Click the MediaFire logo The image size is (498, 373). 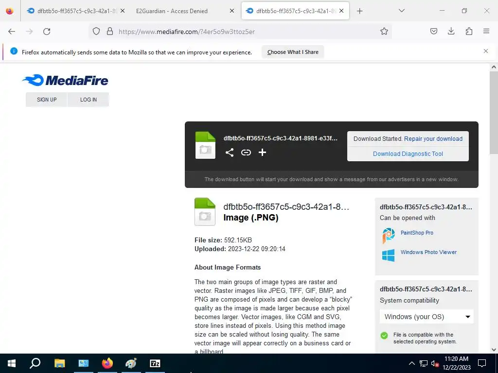(x=65, y=80)
